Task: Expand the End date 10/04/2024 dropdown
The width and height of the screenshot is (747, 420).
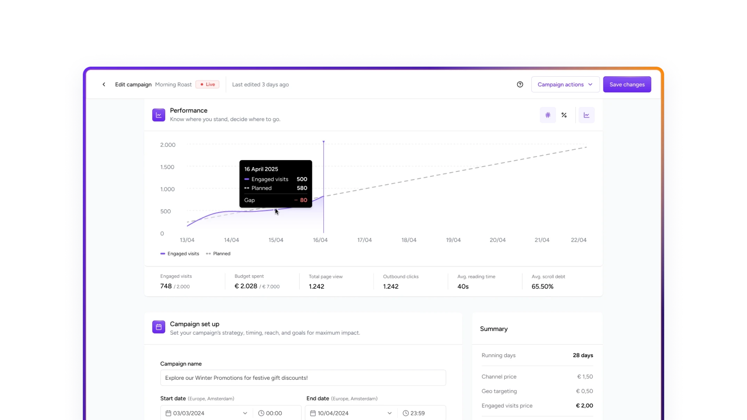Action: [x=389, y=413]
